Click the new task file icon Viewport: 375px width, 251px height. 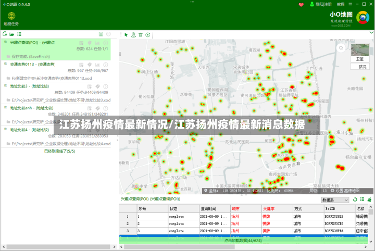point(5,34)
